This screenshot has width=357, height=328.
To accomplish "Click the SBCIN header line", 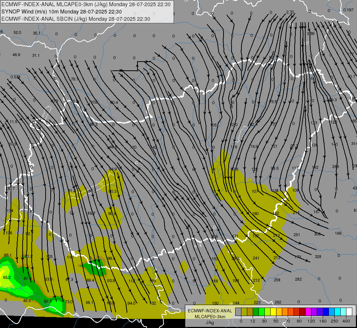I will coord(76,19).
